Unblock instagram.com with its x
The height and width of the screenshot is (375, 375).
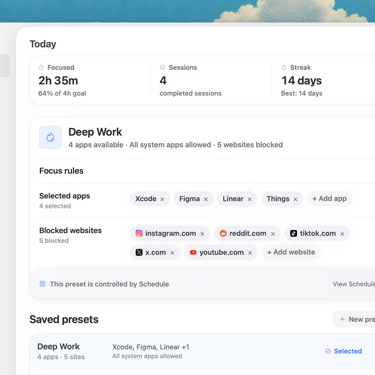point(202,234)
